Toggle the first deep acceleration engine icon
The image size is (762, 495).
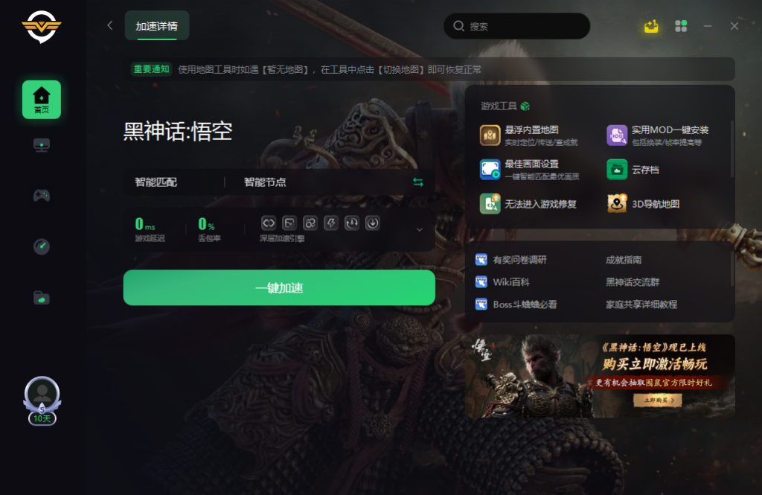pyautogui.click(x=269, y=223)
